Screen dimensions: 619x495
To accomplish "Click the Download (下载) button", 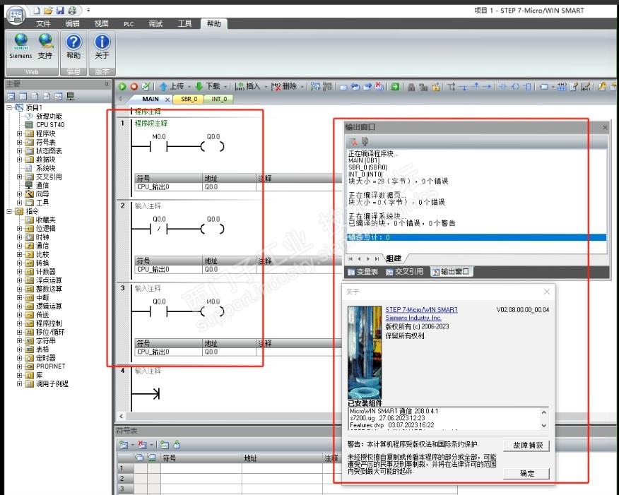I will (208, 86).
